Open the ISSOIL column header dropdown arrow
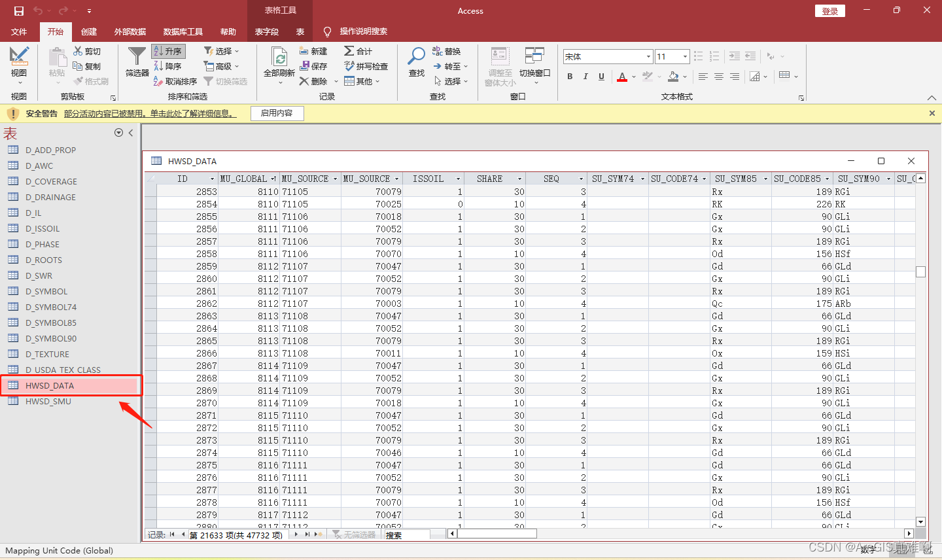The image size is (942, 560). pos(458,179)
